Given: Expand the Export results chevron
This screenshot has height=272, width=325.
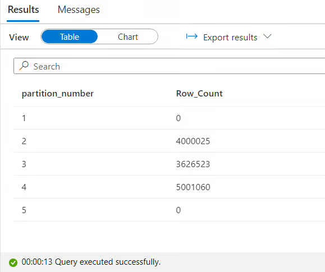Looking at the screenshot, I should [x=267, y=36].
